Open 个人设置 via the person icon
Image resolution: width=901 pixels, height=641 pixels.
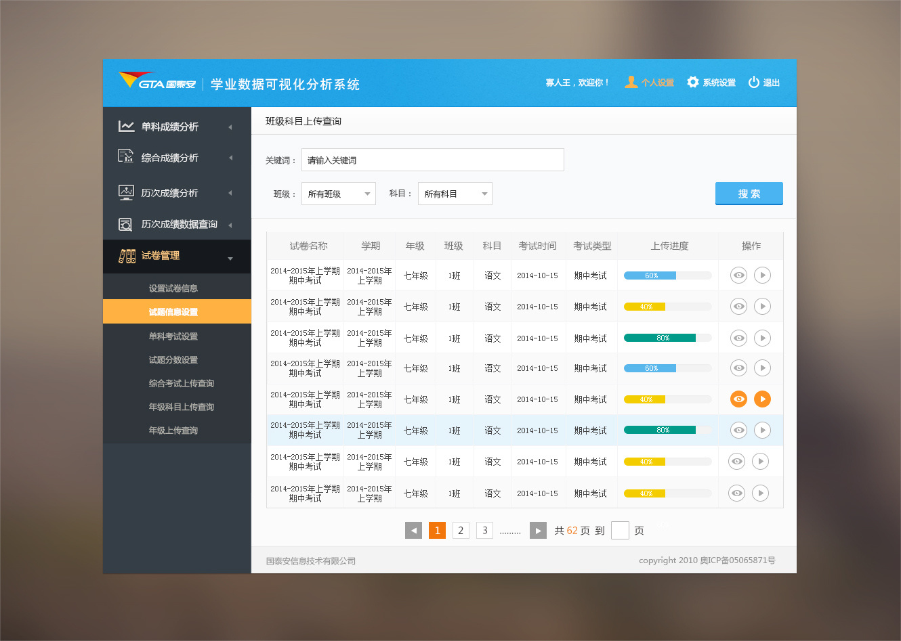pyautogui.click(x=630, y=82)
